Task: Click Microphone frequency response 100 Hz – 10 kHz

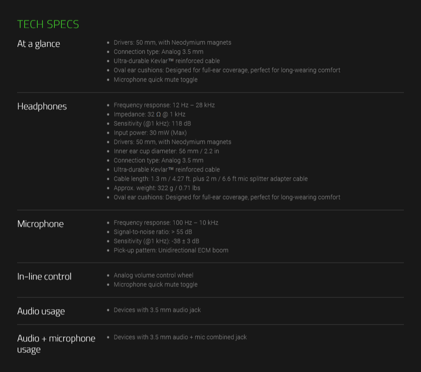Action: [166, 223]
